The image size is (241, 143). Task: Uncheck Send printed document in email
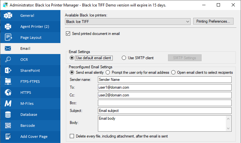68,33
